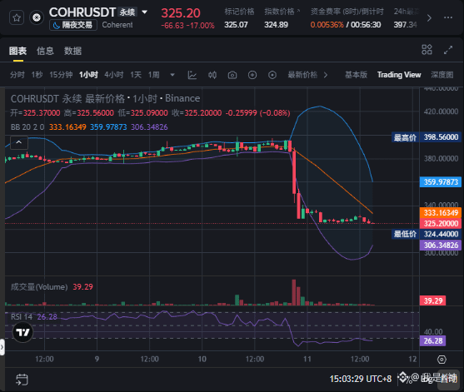Switch to Trading View chart mode
This screenshot has height=392, width=464.
pyautogui.click(x=399, y=75)
